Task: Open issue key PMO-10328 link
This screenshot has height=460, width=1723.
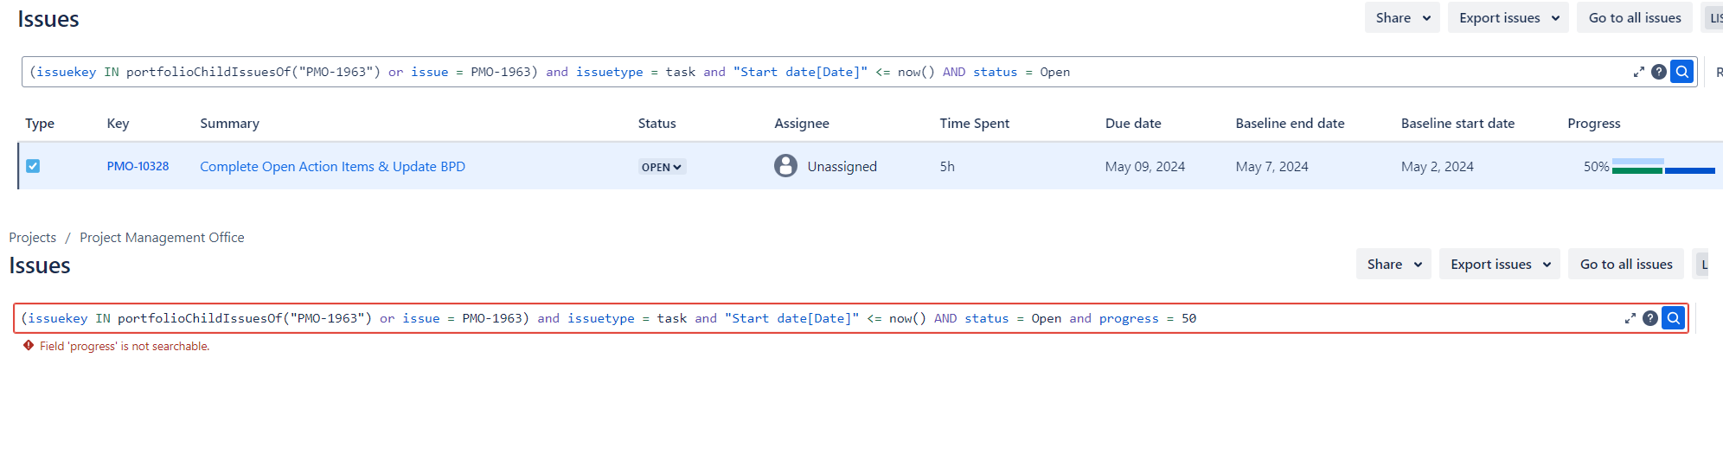Action: [138, 166]
